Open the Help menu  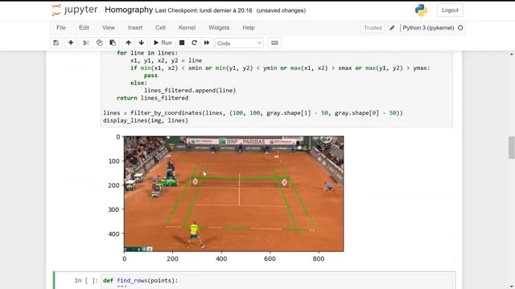pyautogui.click(x=249, y=28)
